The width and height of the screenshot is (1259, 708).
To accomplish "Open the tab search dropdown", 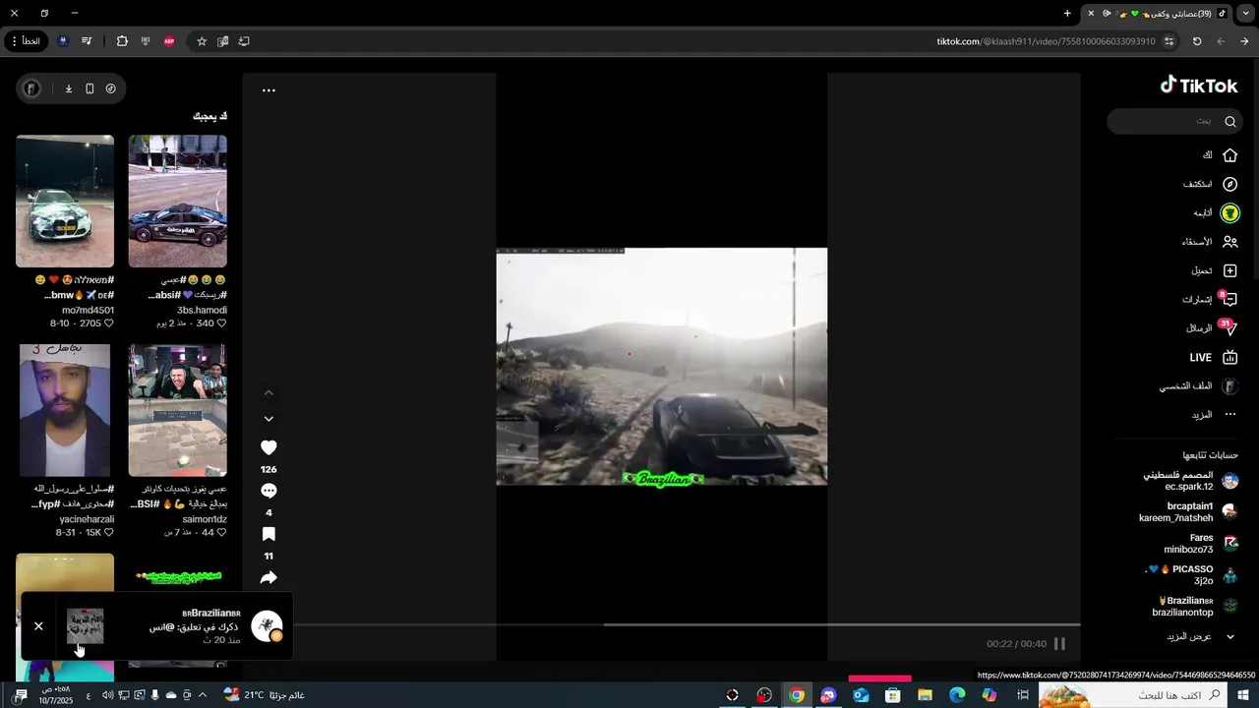I will click(x=1244, y=14).
